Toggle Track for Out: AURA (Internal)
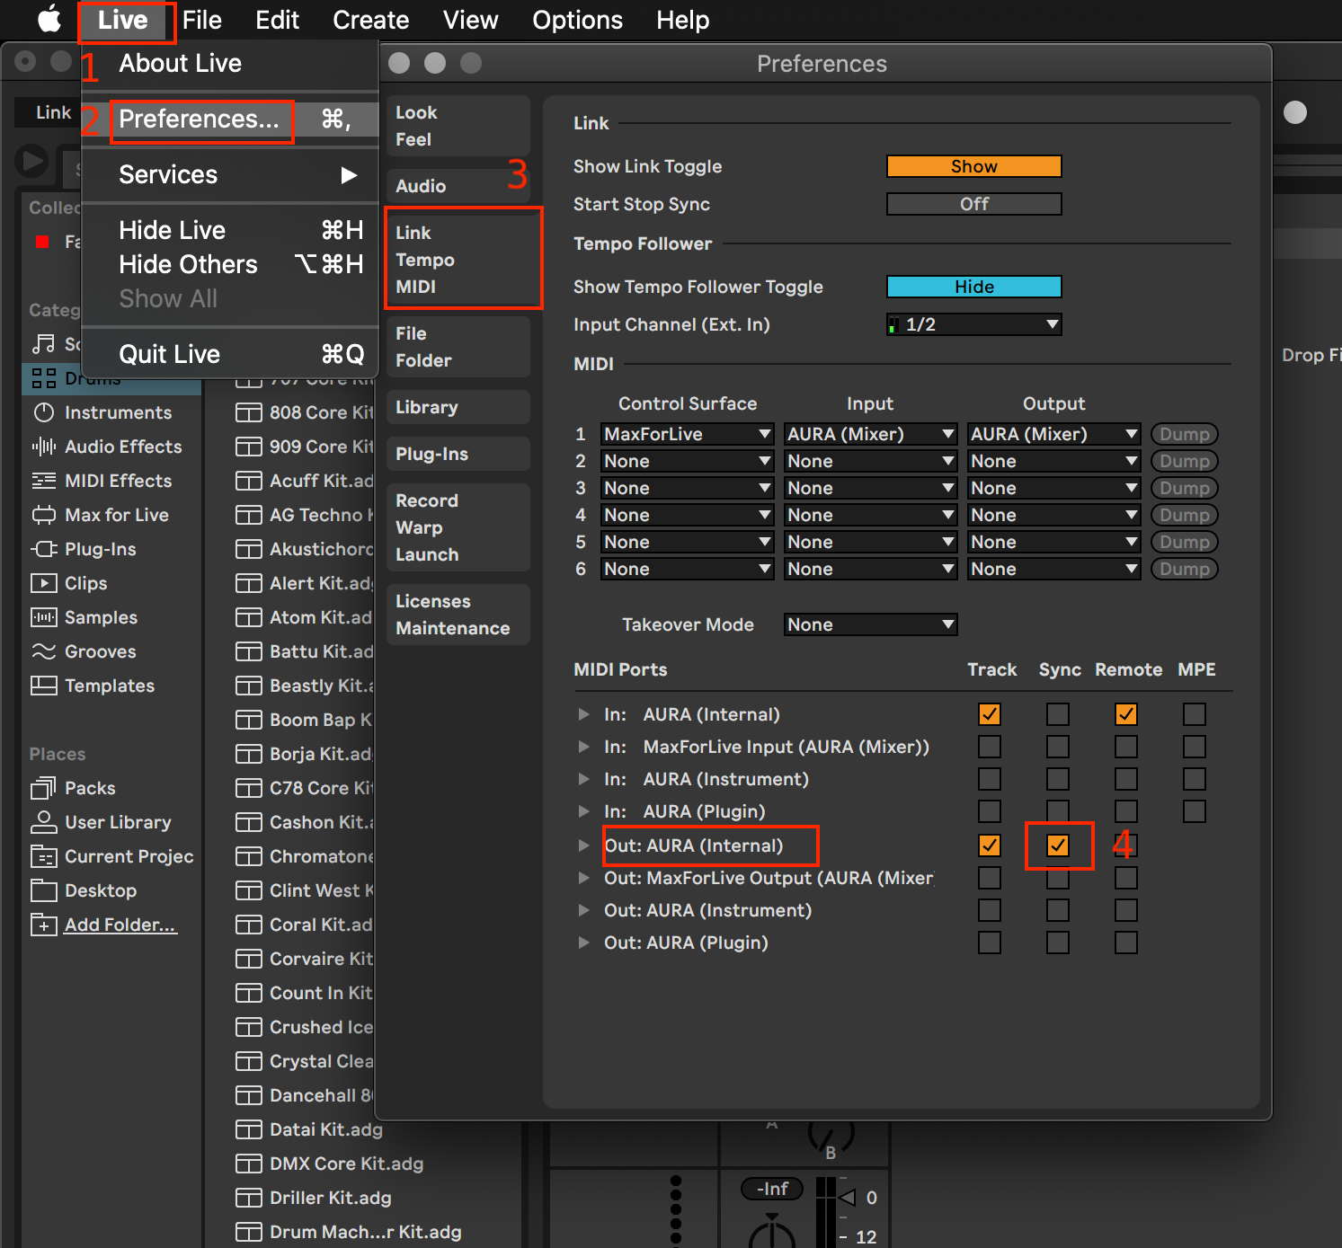The image size is (1342, 1248). pyautogui.click(x=990, y=845)
